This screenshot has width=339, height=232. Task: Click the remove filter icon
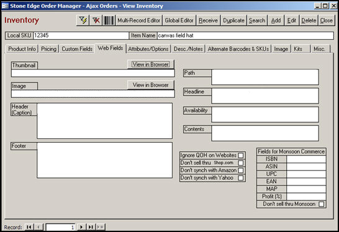96,20
